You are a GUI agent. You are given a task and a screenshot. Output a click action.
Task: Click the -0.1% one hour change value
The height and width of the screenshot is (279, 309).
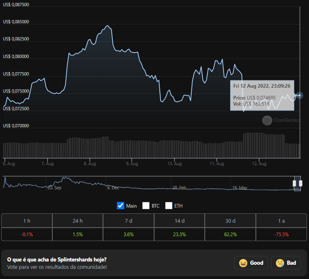tap(27, 235)
